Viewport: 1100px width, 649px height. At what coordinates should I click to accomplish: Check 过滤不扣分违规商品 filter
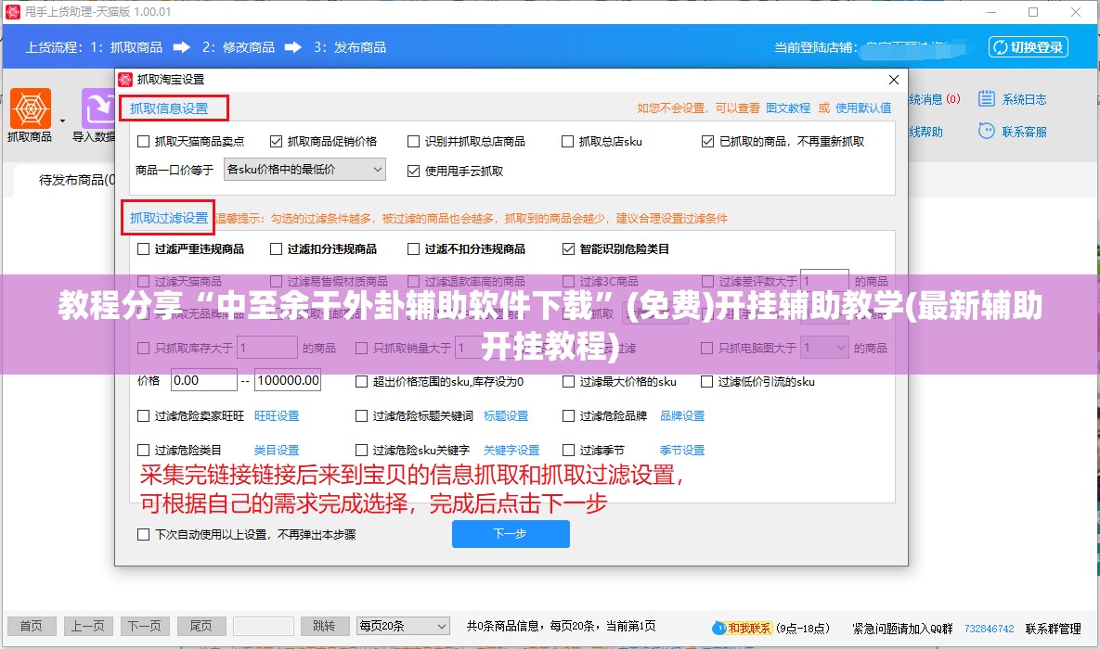pos(414,248)
